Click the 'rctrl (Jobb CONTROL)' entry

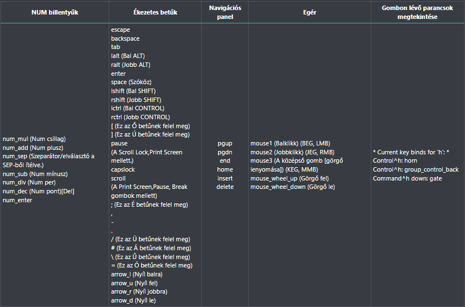click(141, 117)
